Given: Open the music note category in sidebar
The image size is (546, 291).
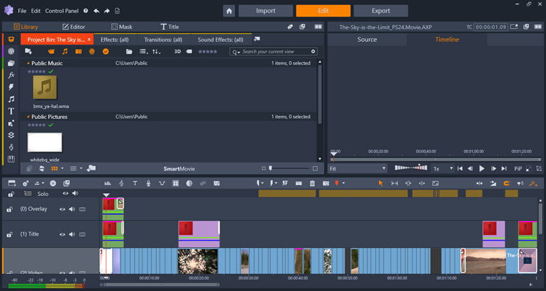Looking at the screenshot, I should click(x=11, y=99).
